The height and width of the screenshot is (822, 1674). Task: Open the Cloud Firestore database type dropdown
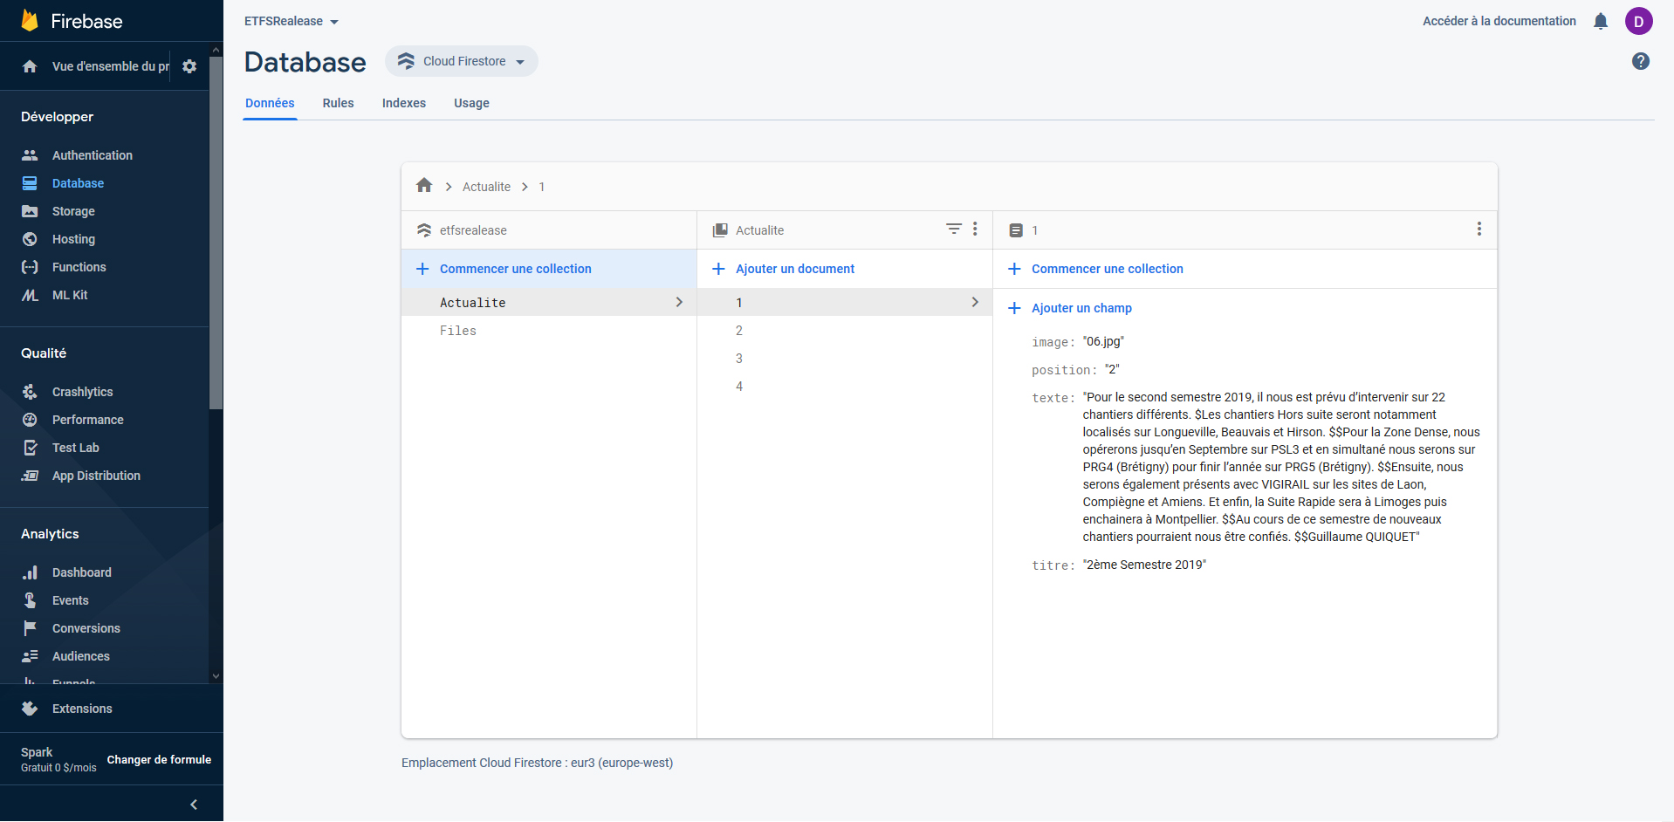[462, 61]
